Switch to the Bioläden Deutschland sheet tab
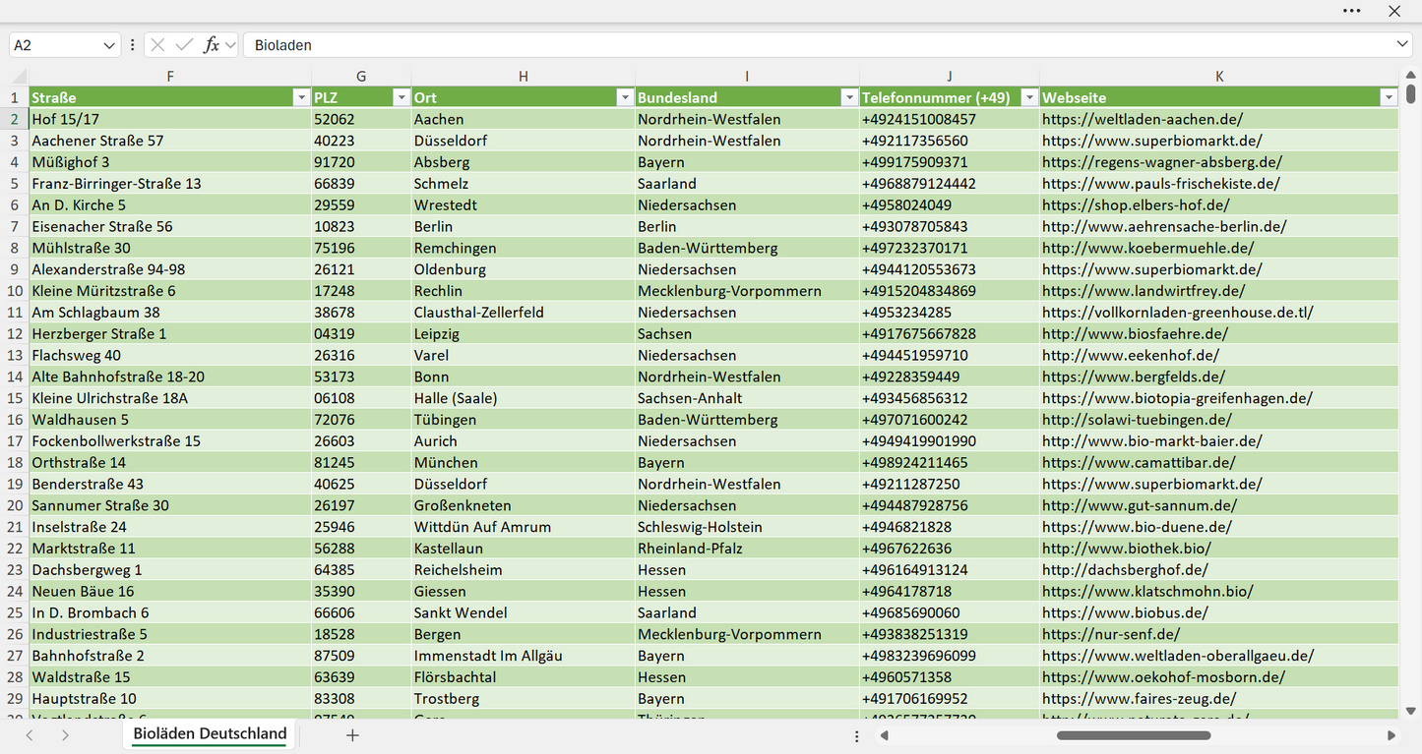Image resolution: width=1422 pixels, height=754 pixels. [210, 734]
